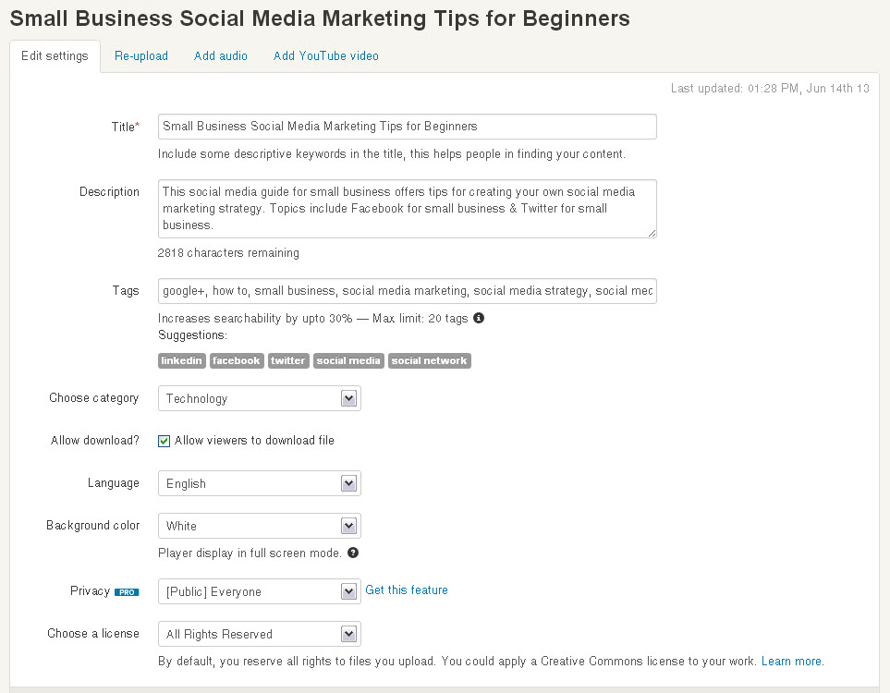Expand the Privacy dropdown
This screenshot has height=693, width=890.
pos(259,592)
